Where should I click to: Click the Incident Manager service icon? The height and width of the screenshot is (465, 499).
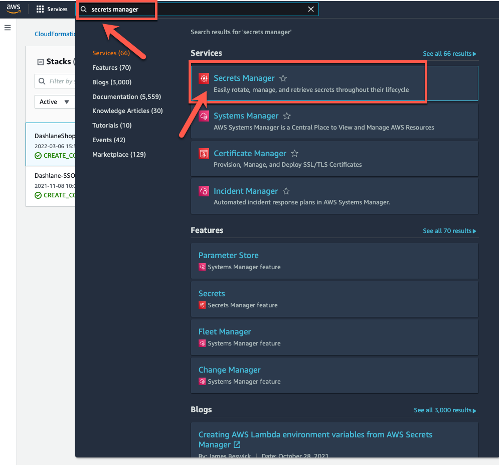pos(204,191)
